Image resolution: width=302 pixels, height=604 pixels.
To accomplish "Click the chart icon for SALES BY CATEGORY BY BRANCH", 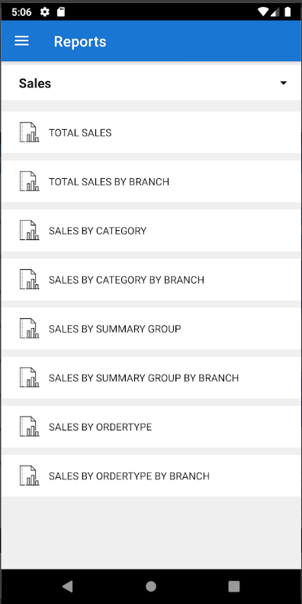I will pos(29,280).
